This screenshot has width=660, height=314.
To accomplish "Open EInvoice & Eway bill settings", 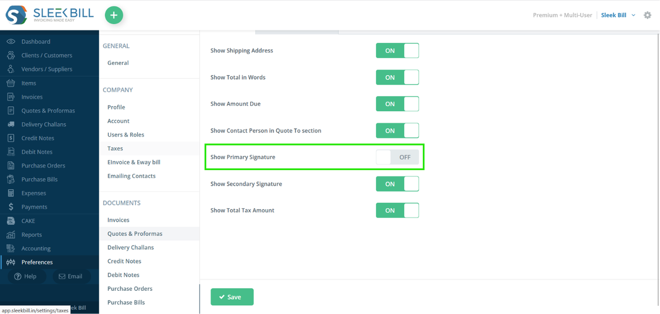I will 134,162.
